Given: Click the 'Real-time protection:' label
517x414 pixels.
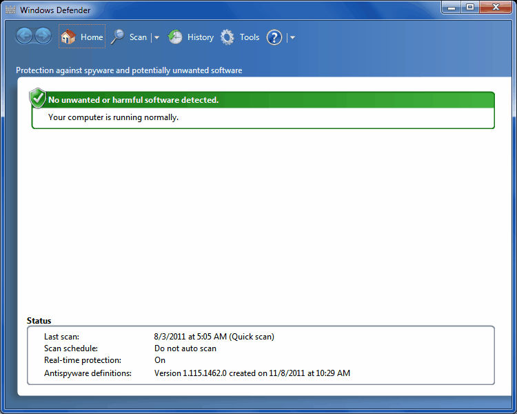Looking at the screenshot, I should [83, 360].
